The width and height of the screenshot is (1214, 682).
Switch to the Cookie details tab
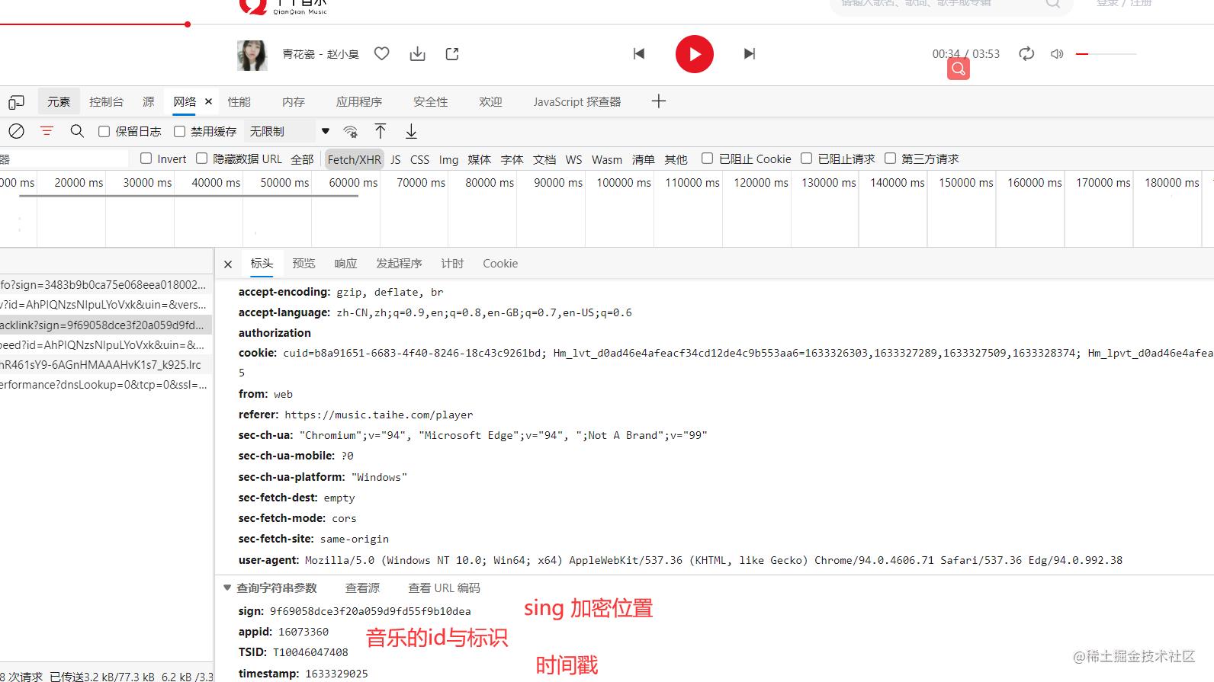coord(500,263)
